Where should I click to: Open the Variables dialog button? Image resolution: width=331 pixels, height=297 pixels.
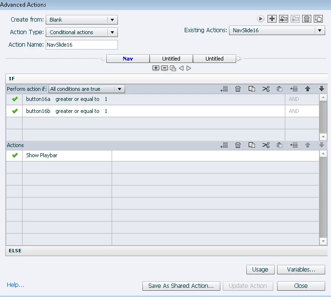tap(301, 270)
